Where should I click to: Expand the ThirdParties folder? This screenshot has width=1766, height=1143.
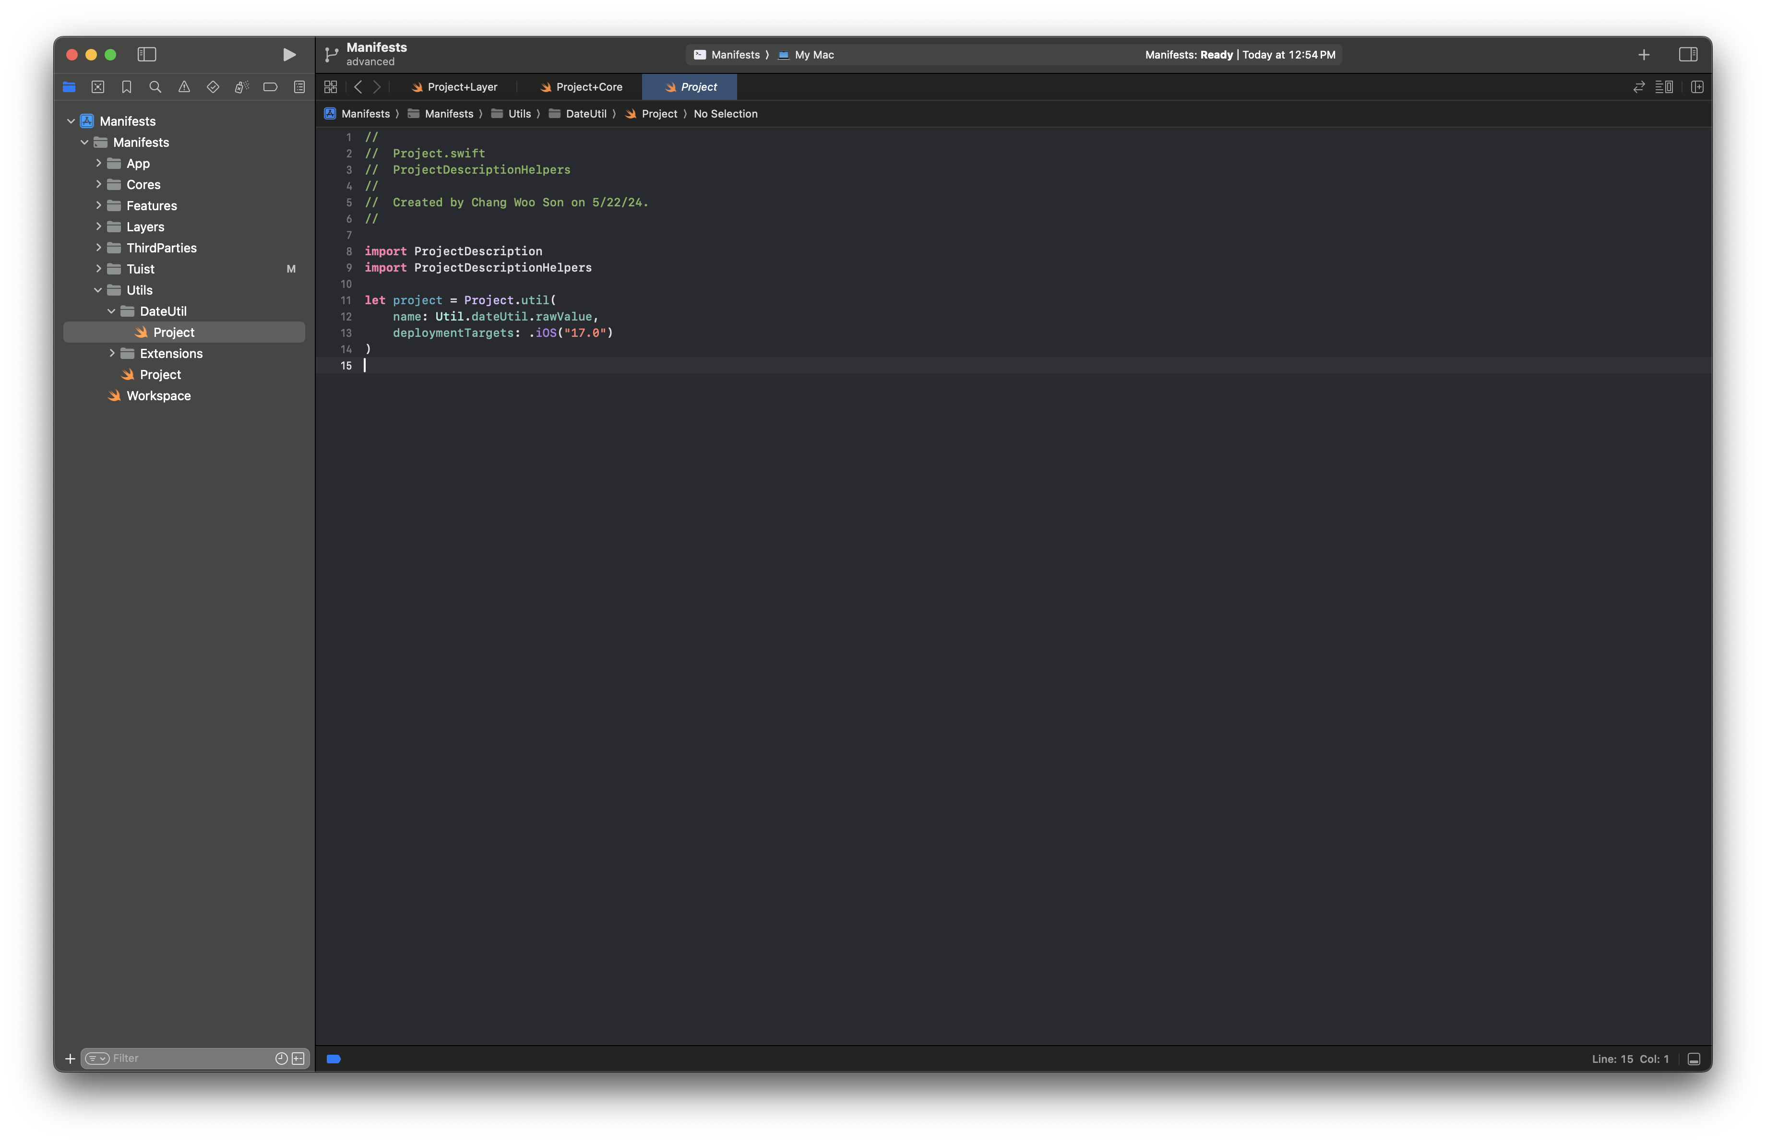tap(98, 248)
